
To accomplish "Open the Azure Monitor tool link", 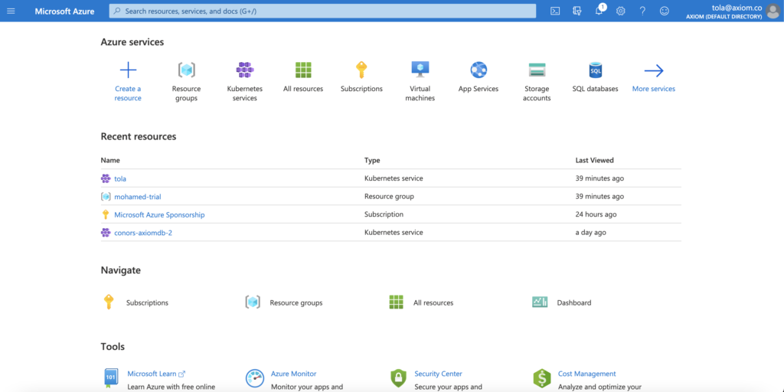I will pyautogui.click(x=293, y=374).
